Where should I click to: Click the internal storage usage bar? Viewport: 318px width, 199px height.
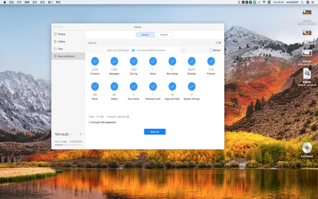click(x=68, y=145)
